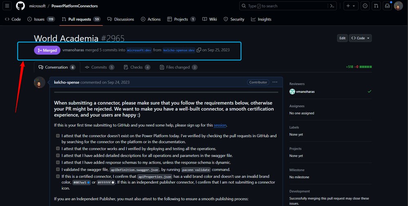This screenshot has height=206, width=408.
Task: Check the connector doesn't exist attestation box
Action: coord(58,135)
